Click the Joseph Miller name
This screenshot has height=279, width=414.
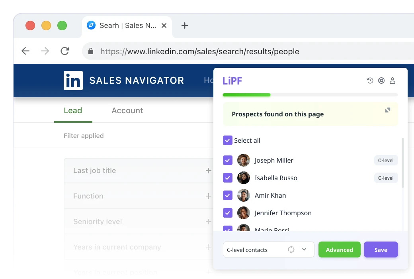coord(274,161)
